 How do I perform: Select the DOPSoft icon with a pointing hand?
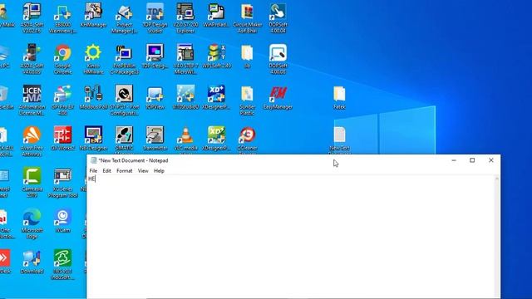(x=278, y=18)
